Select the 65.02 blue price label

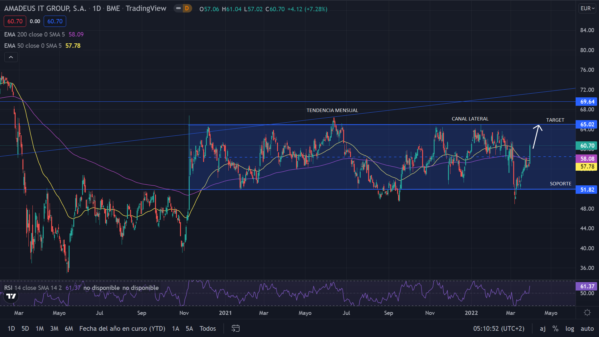[x=587, y=125]
